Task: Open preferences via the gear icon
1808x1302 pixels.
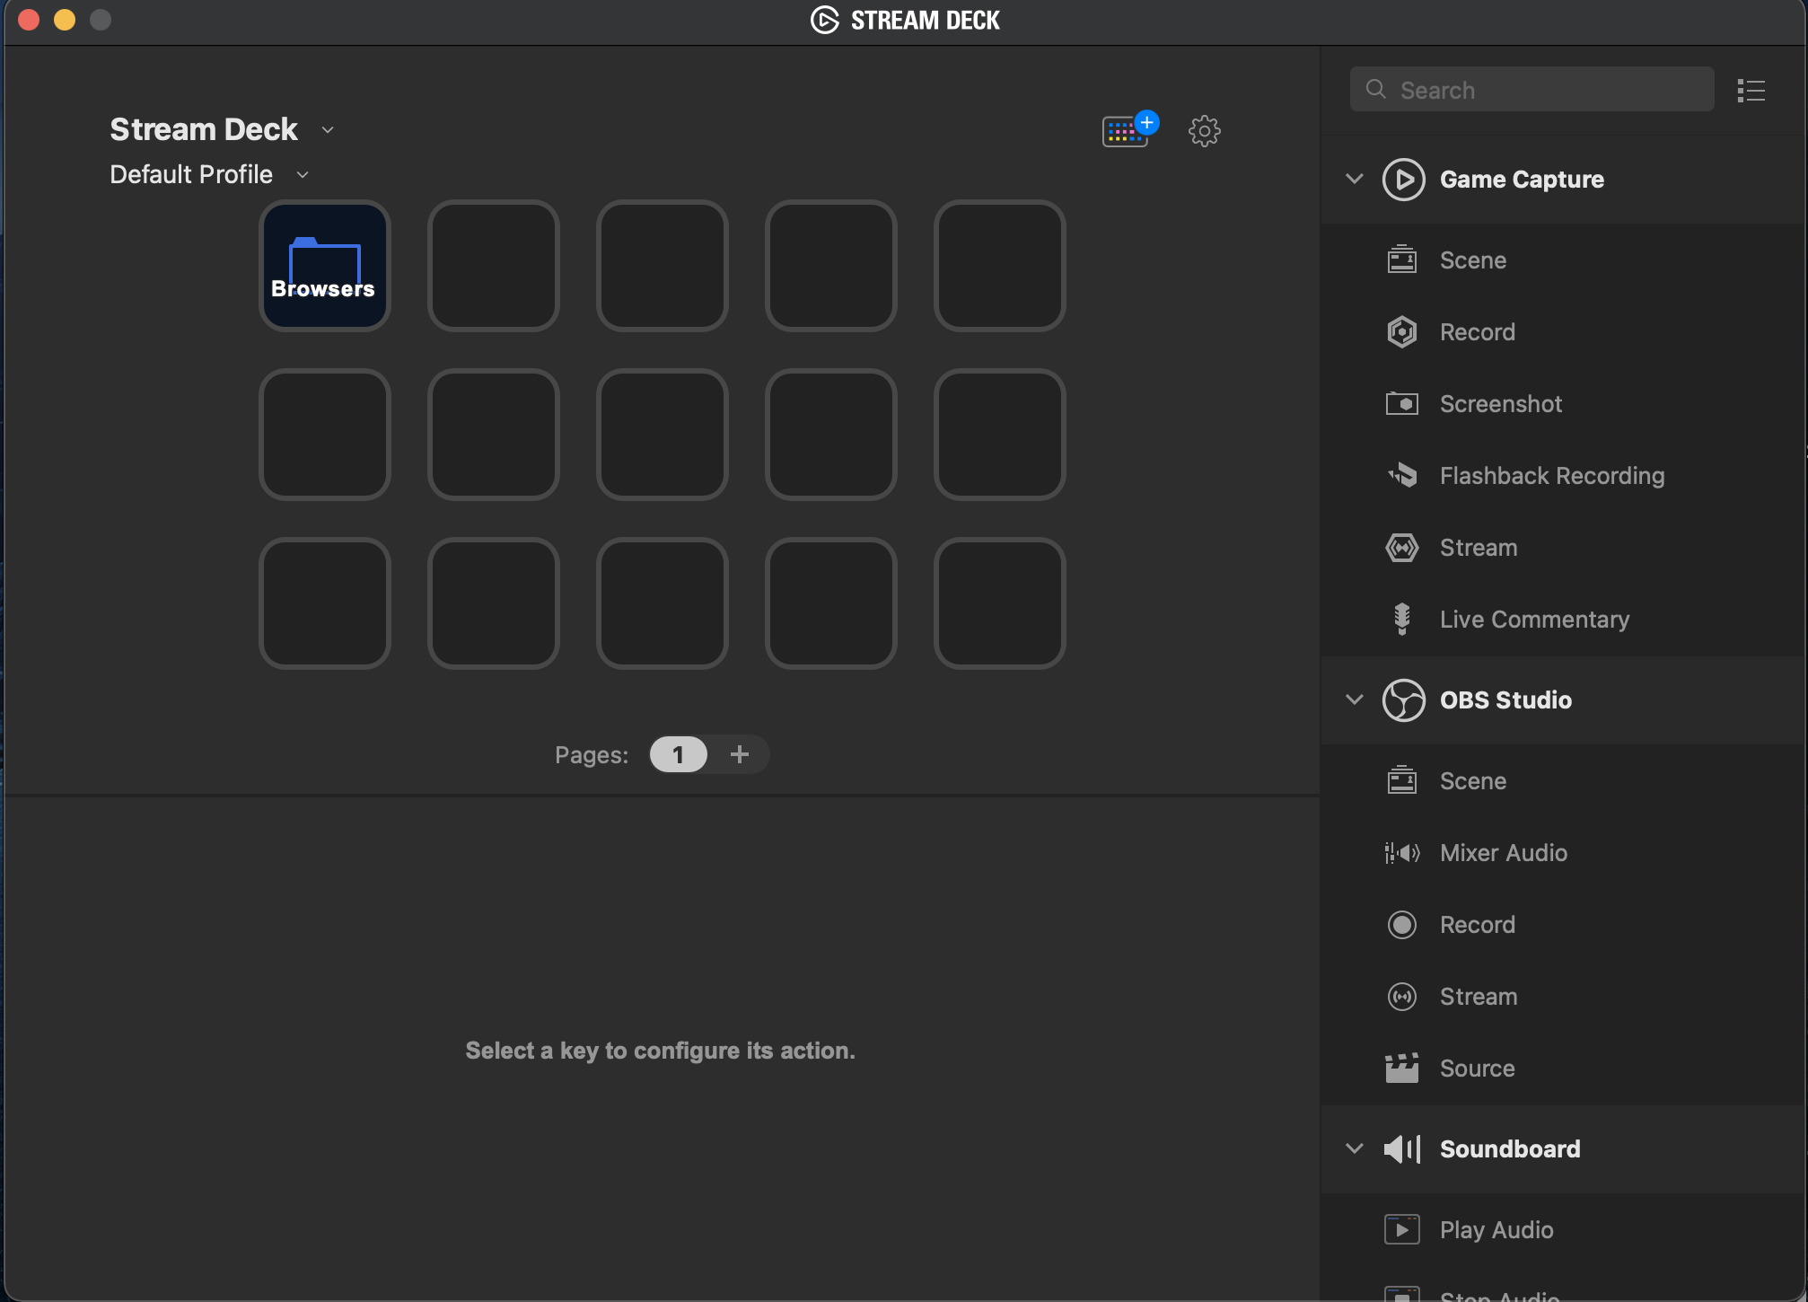Action: [1204, 131]
